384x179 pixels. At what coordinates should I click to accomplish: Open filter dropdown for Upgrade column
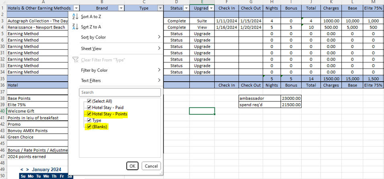click(x=211, y=8)
